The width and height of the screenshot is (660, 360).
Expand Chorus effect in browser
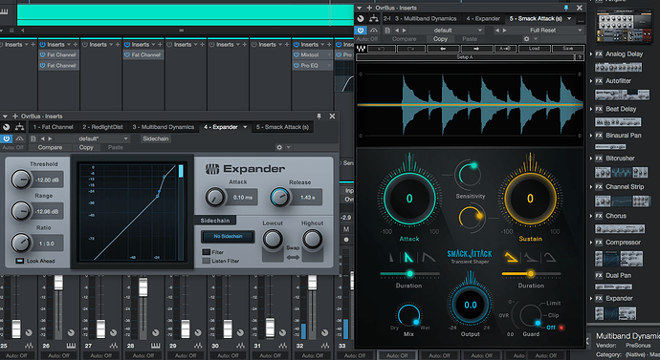click(591, 216)
